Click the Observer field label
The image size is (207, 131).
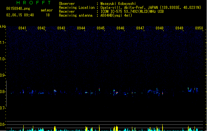click(67, 4)
